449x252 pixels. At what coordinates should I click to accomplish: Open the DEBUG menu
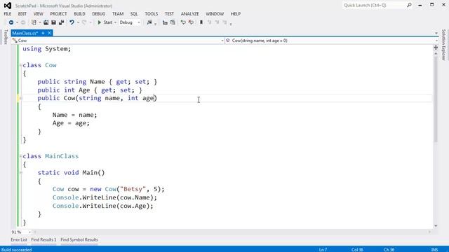[98, 14]
